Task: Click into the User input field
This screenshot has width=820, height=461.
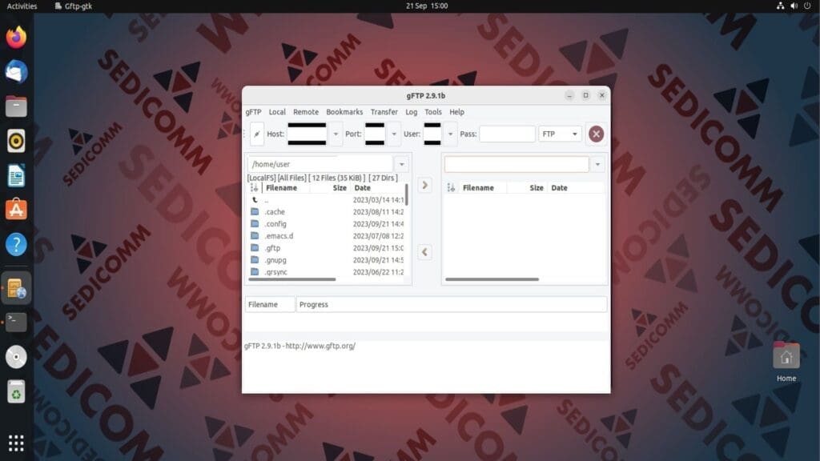Action: pos(432,134)
